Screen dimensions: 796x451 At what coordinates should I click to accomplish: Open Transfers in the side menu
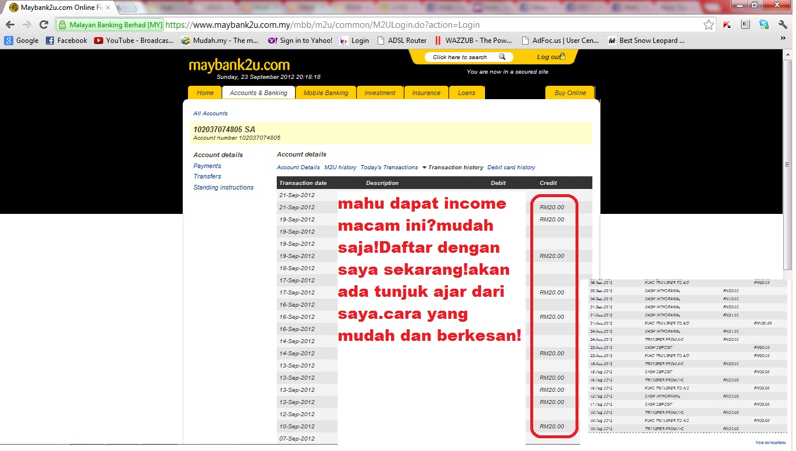point(207,176)
